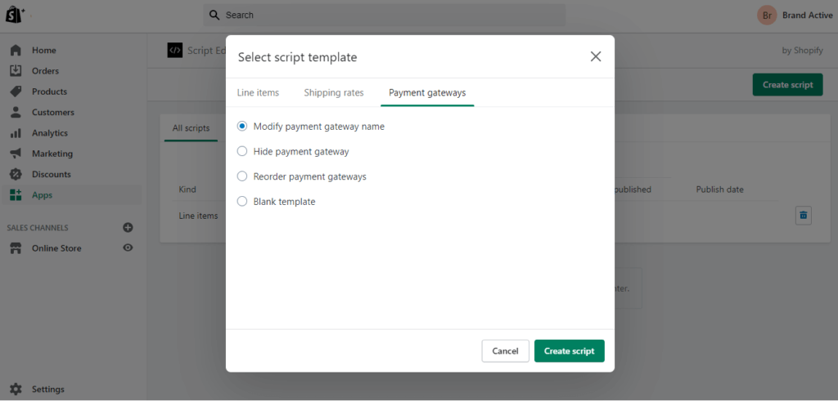Open Discounts badge icon
838x401 pixels.
(16, 174)
